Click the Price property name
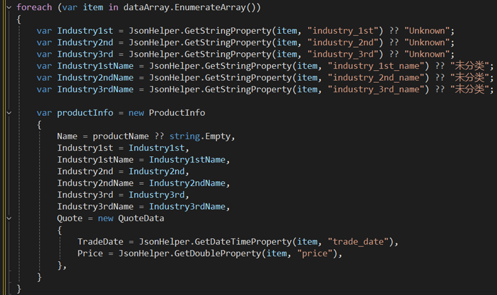The width and height of the screenshot is (497, 295). pos(90,253)
